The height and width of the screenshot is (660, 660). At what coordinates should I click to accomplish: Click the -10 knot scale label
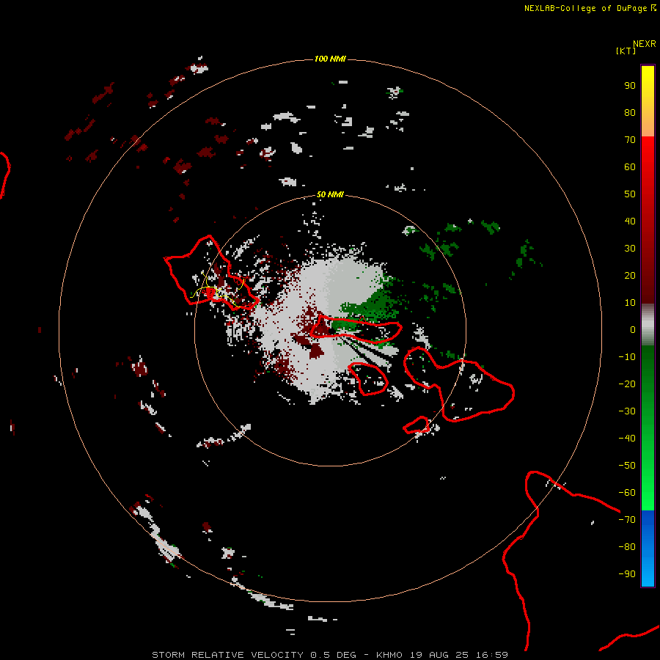pos(627,356)
